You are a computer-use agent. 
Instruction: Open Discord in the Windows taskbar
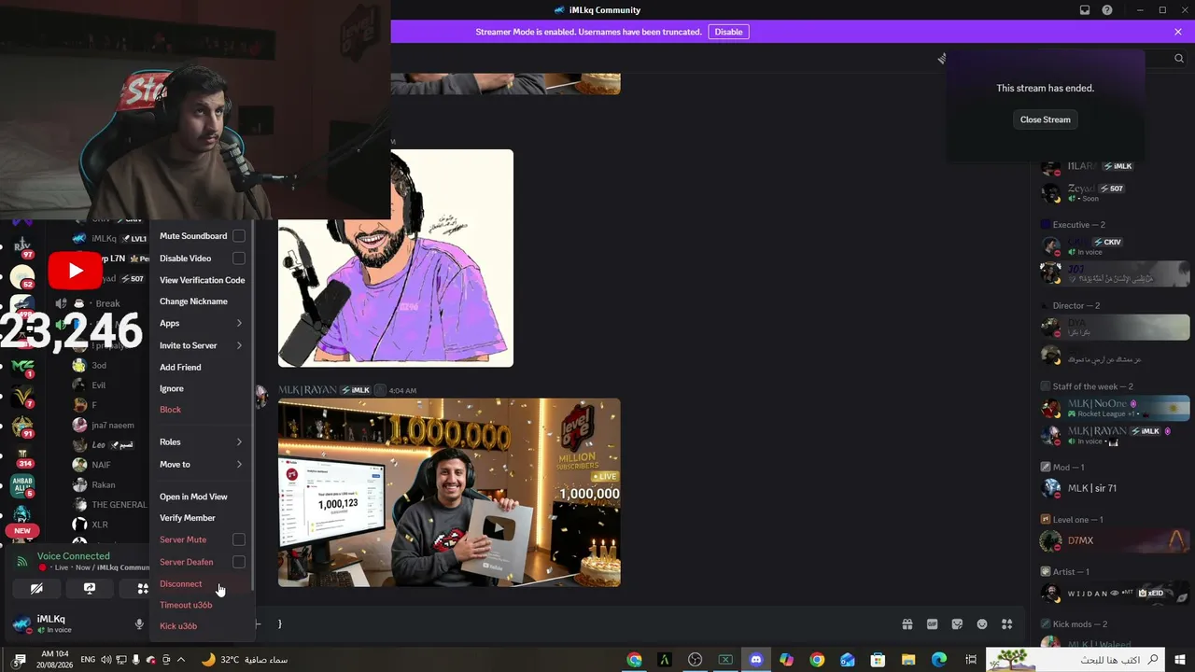click(x=756, y=660)
